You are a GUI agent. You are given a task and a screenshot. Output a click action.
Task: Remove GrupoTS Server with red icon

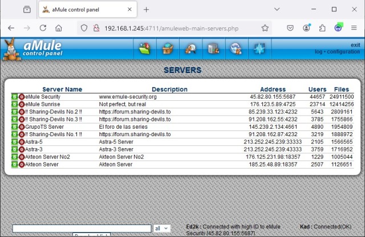click(22, 126)
